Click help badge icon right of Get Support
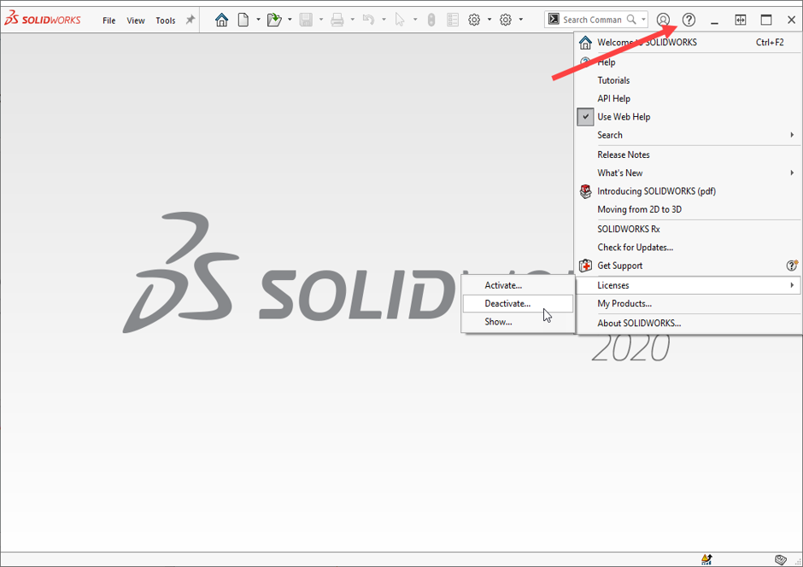The image size is (803, 567). (x=792, y=265)
